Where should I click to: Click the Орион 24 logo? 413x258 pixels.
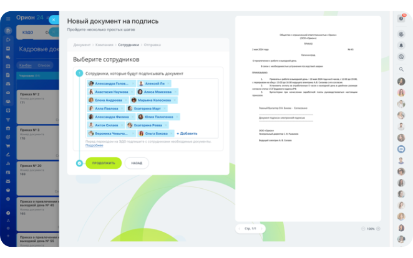30,17
